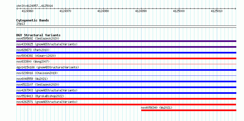Select the nsv5934392 (Almarri2020) label
This screenshot has width=244, height=121.
tap(36, 56)
